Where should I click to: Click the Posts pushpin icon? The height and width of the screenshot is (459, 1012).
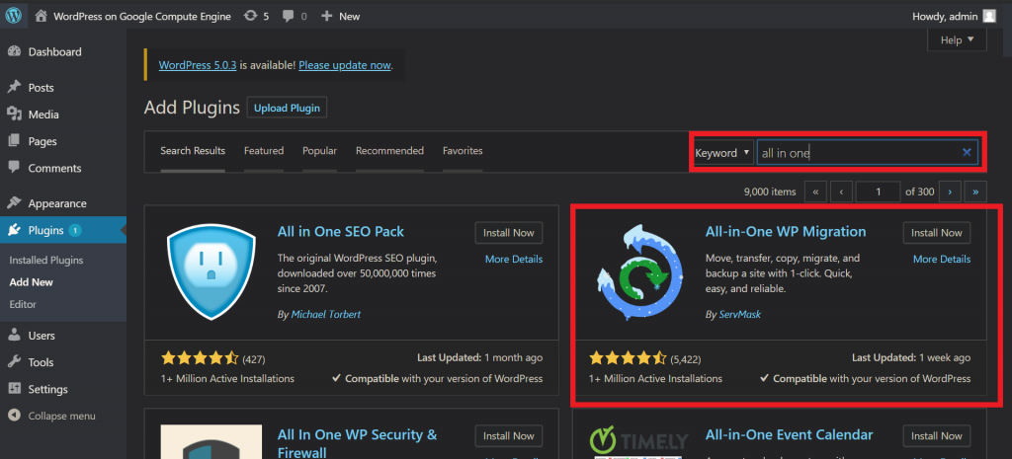click(14, 87)
